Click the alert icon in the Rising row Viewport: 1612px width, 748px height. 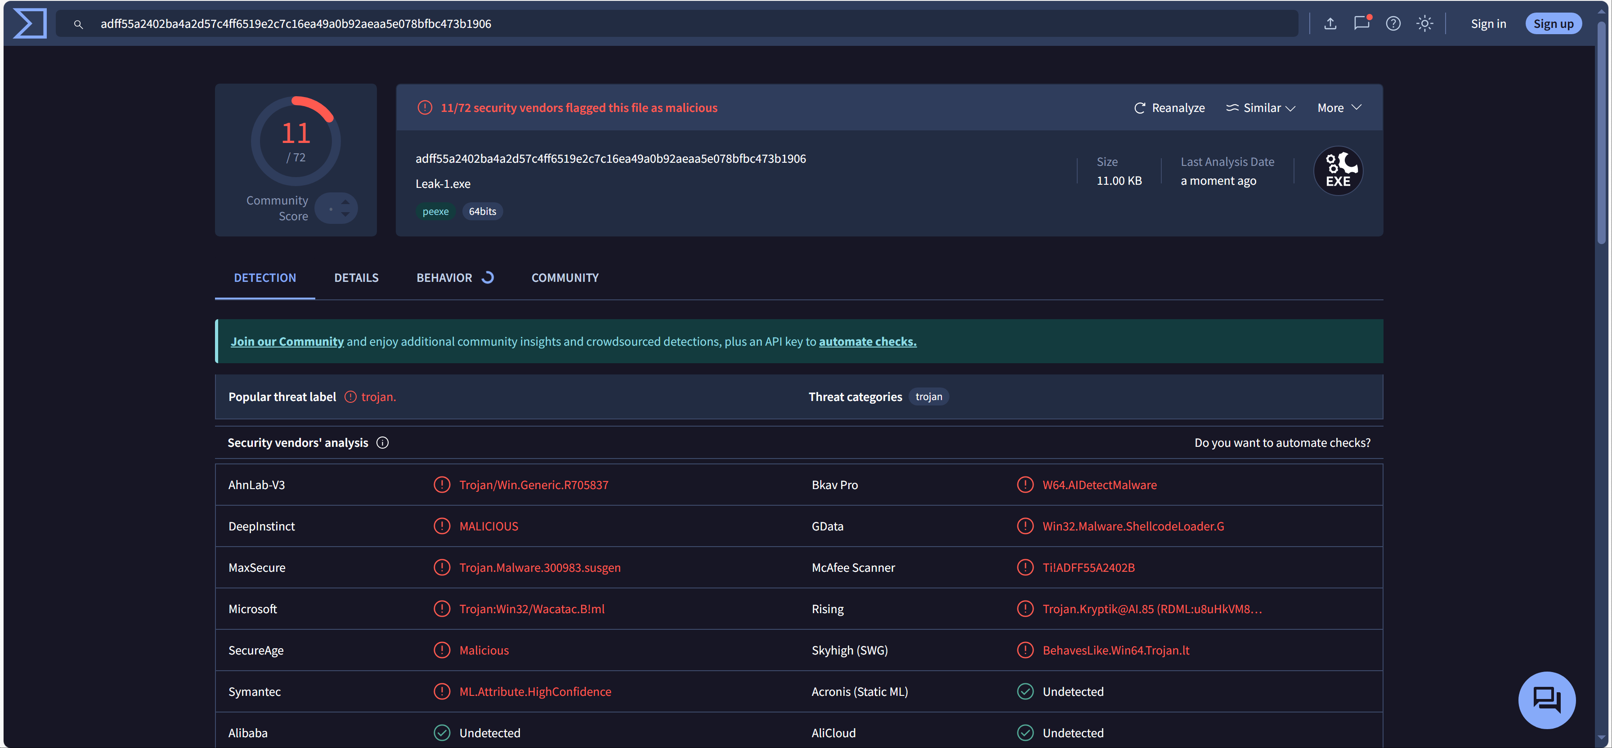[1025, 609]
